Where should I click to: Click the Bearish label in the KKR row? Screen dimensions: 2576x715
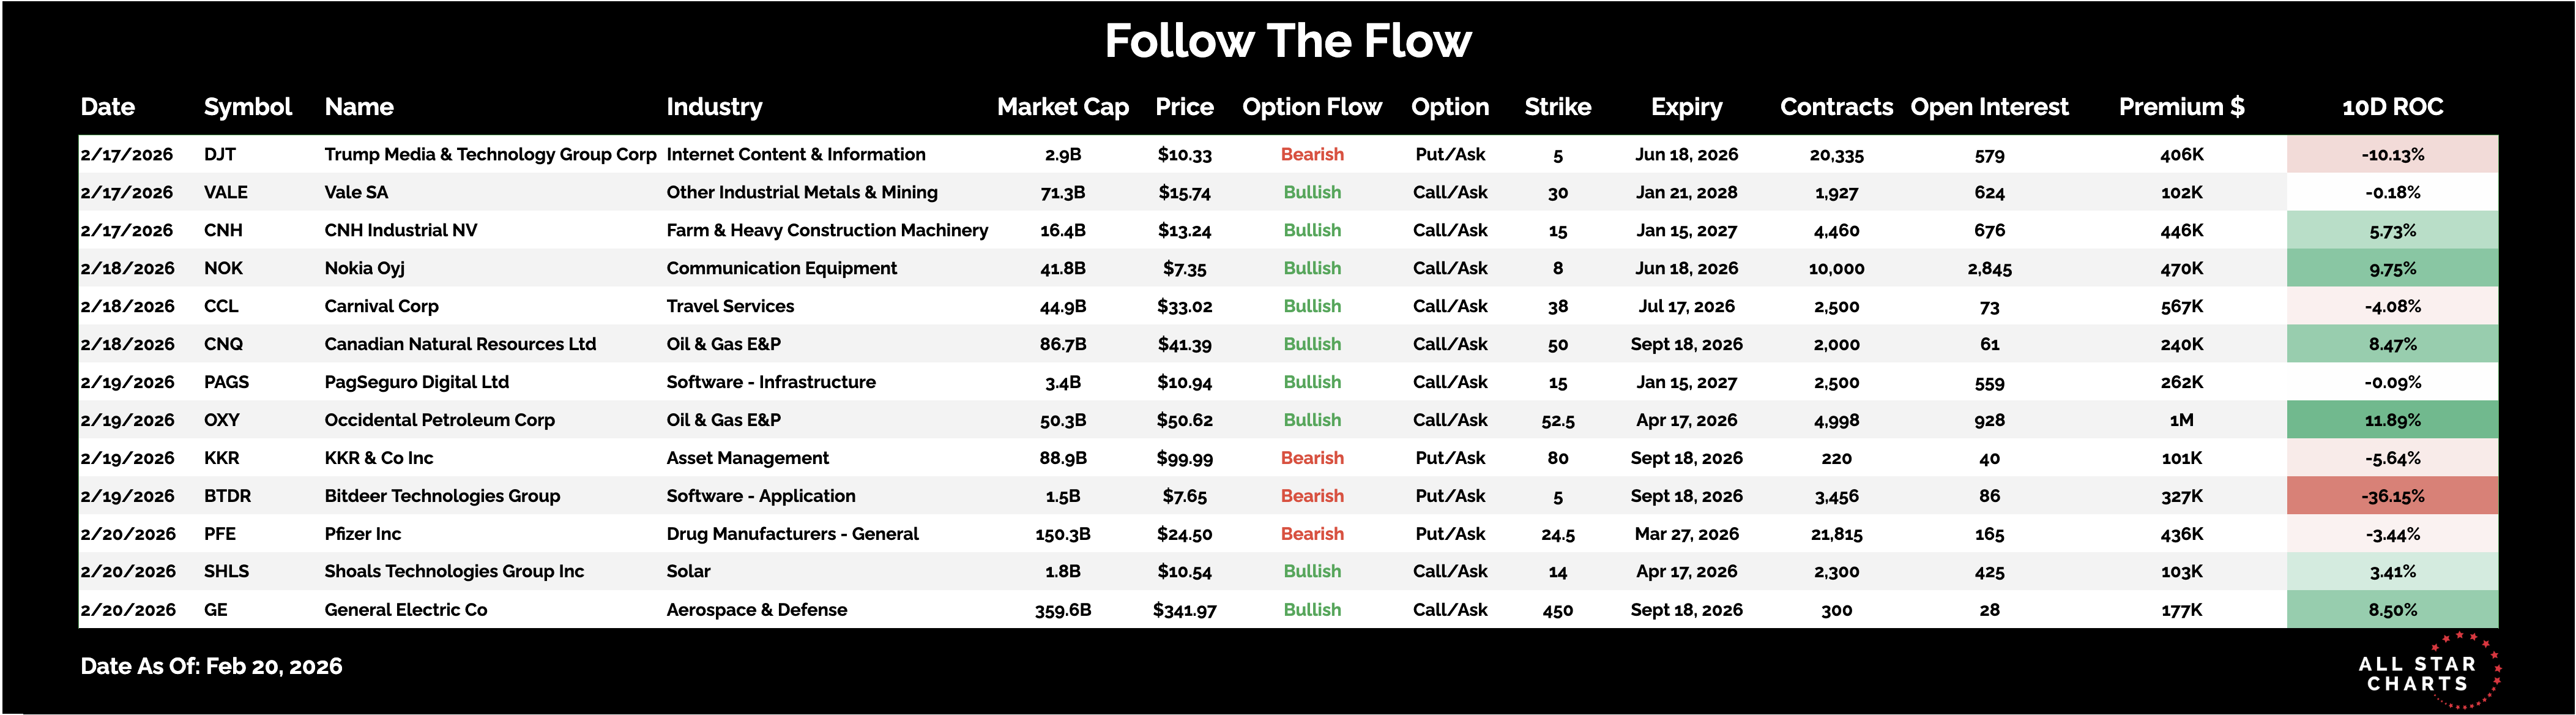click(1312, 458)
